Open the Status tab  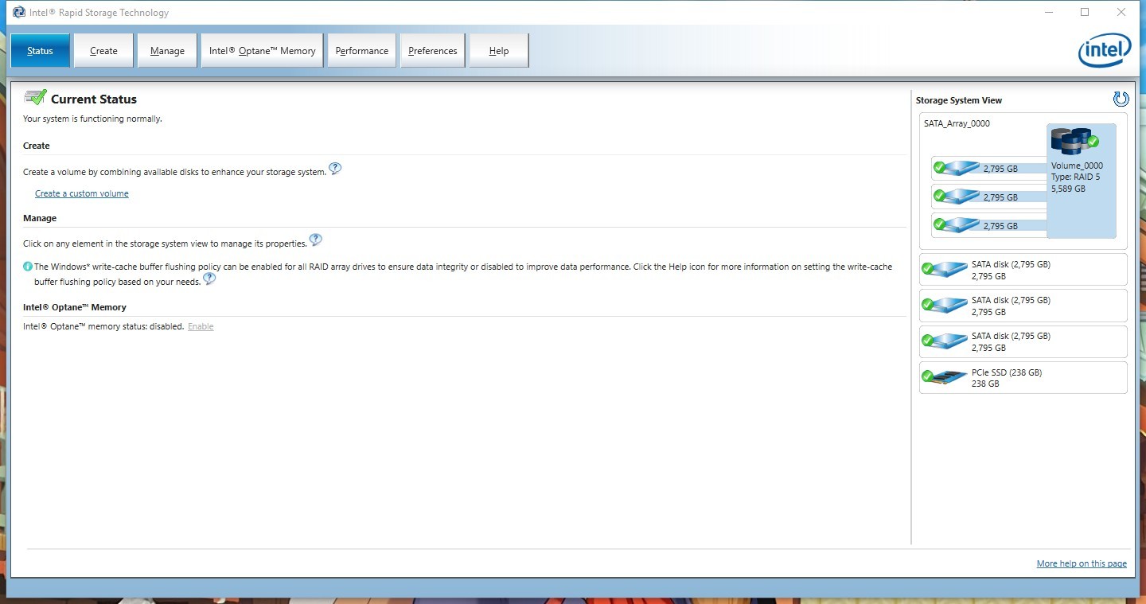[x=40, y=51]
